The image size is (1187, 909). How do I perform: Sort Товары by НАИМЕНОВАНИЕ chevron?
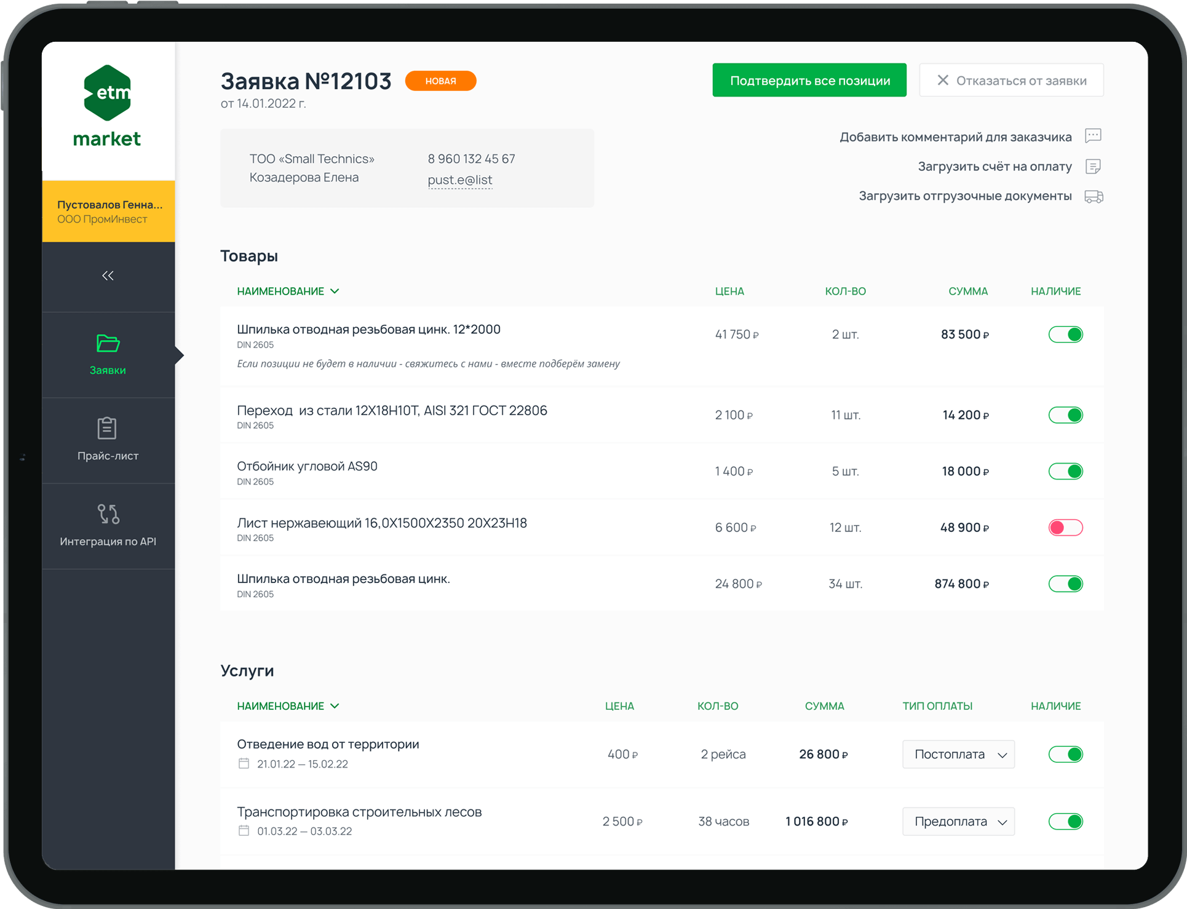[335, 292]
